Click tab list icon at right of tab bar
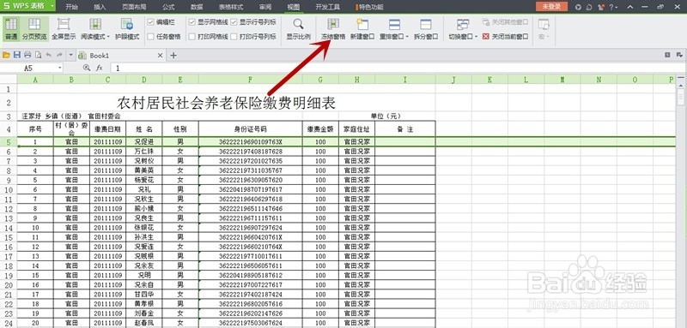Screen dimensions: 687x328 (679, 55)
